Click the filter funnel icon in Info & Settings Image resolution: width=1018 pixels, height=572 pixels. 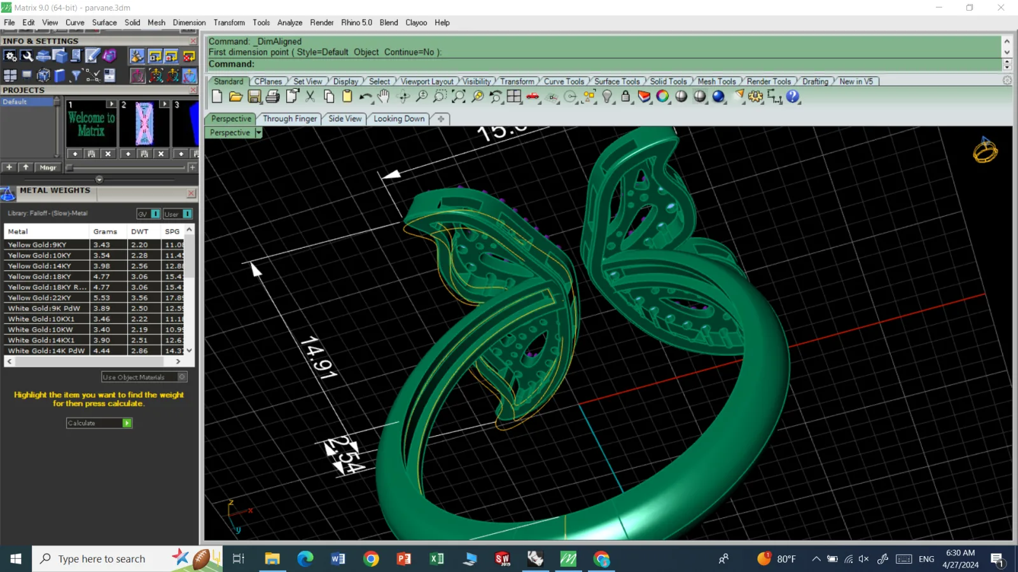pyautogui.click(x=76, y=76)
